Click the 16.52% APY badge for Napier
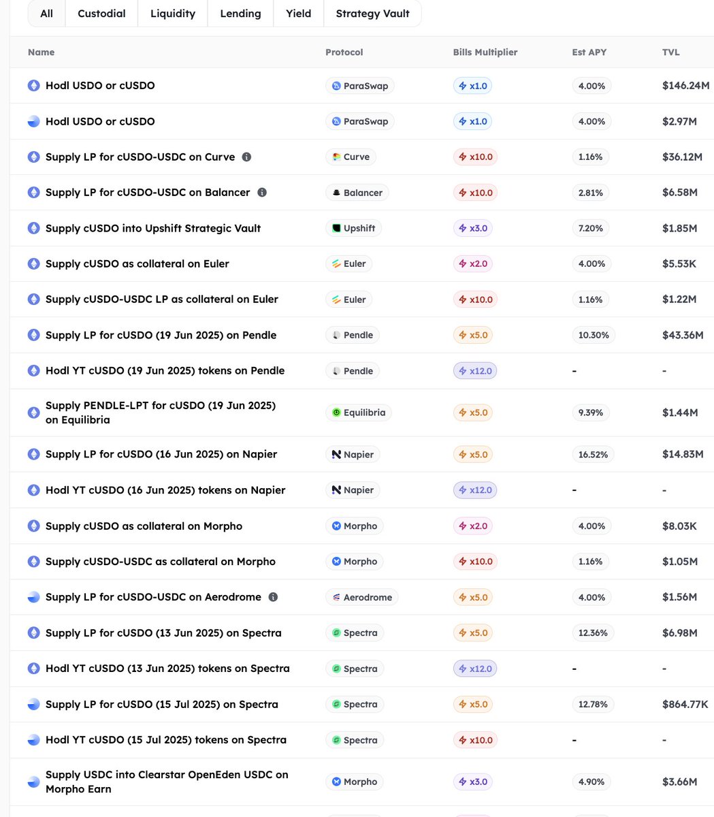The width and height of the screenshot is (714, 817). [x=593, y=454]
